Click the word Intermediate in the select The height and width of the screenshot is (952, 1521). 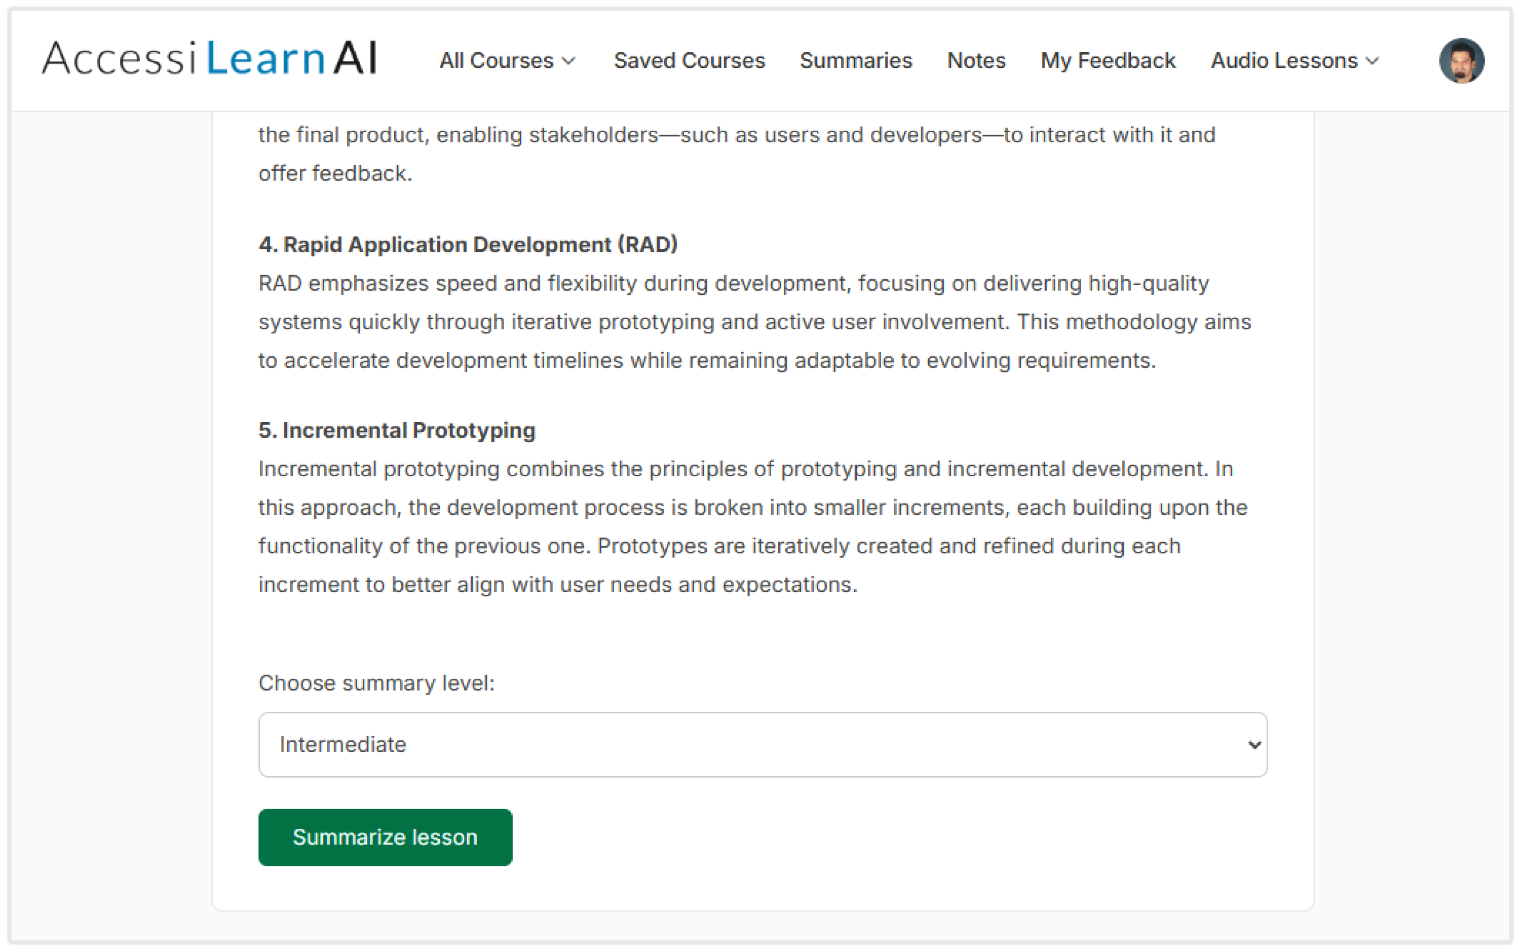(343, 744)
